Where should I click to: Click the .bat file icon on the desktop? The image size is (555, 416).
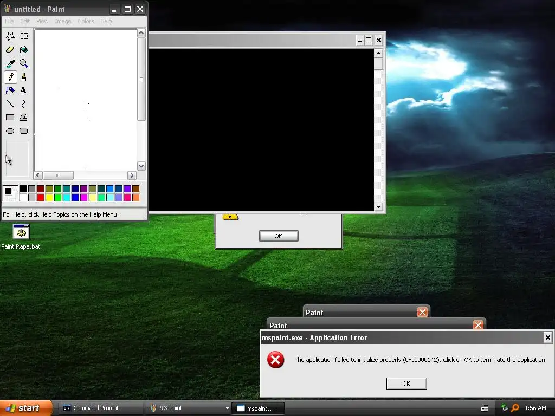coord(21,232)
